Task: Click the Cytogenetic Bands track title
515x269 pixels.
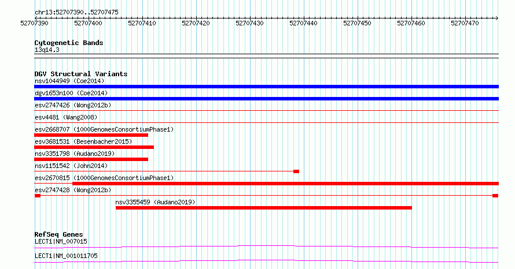Action: tap(69, 43)
